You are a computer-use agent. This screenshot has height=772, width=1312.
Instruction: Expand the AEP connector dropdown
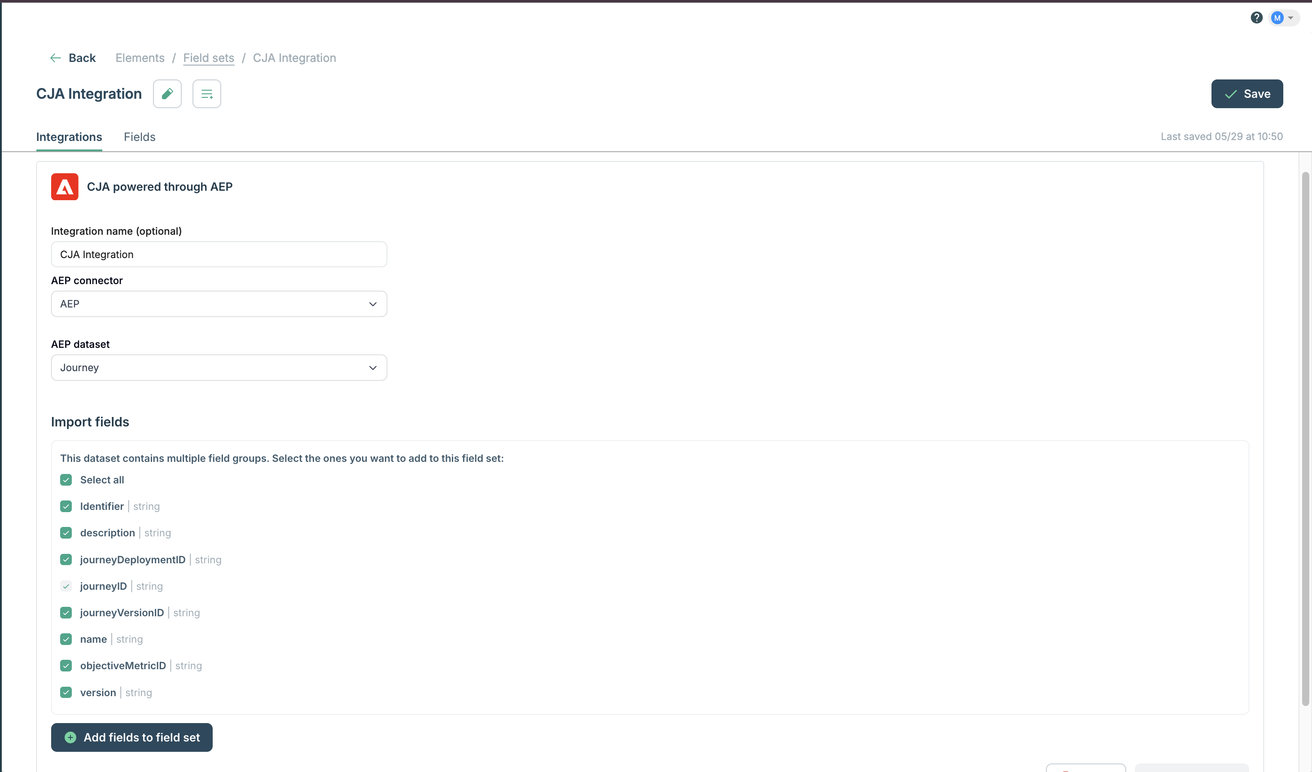[219, 304]
